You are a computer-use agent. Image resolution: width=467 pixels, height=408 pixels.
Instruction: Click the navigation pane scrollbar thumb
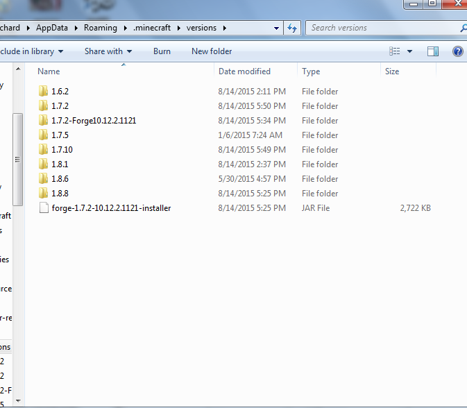[17, 160]
